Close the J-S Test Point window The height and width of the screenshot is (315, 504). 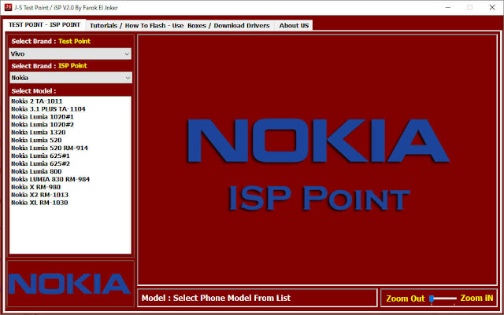492,7
